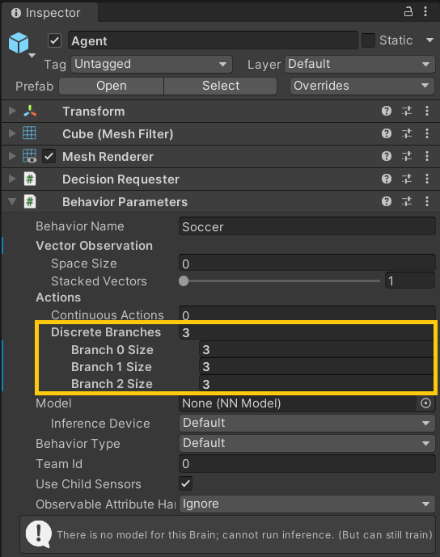Click the Stacked Vectors number field

tap(410, 281)
